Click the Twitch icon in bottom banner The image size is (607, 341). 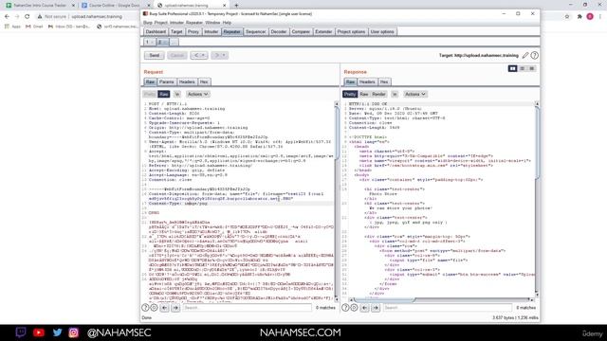21,332
